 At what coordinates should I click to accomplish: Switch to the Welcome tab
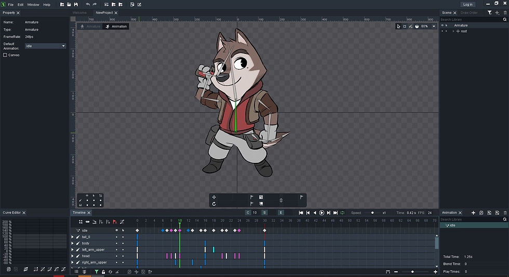(x=79, y=12)
